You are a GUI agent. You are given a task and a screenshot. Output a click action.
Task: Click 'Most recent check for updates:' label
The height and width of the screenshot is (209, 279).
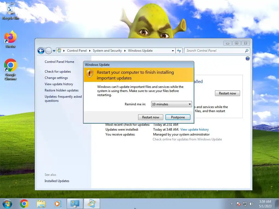coord(128,125)
